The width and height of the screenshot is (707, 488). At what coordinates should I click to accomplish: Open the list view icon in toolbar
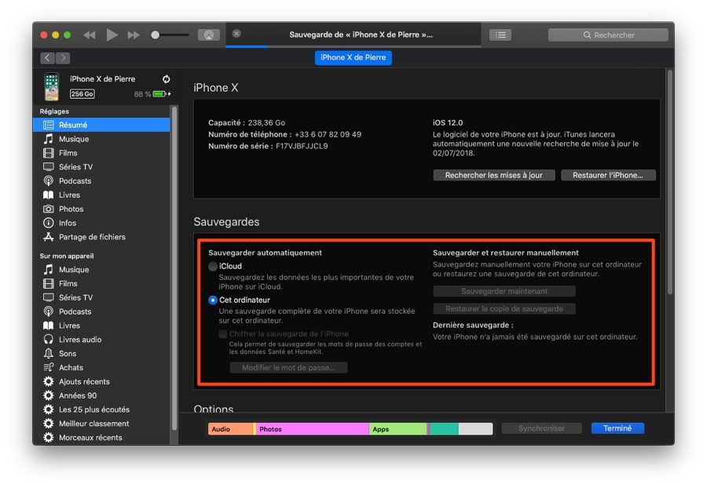point(500,35)
